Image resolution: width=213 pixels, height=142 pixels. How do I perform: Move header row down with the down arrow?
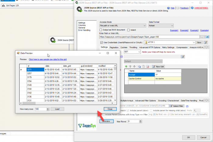pyautogui.click(x=134, y=66)
